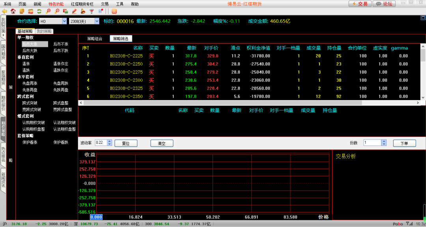Screen dimensions: 426x227
Task: Open the 2308(3天) expiry month dropdown
Action: 96,21
